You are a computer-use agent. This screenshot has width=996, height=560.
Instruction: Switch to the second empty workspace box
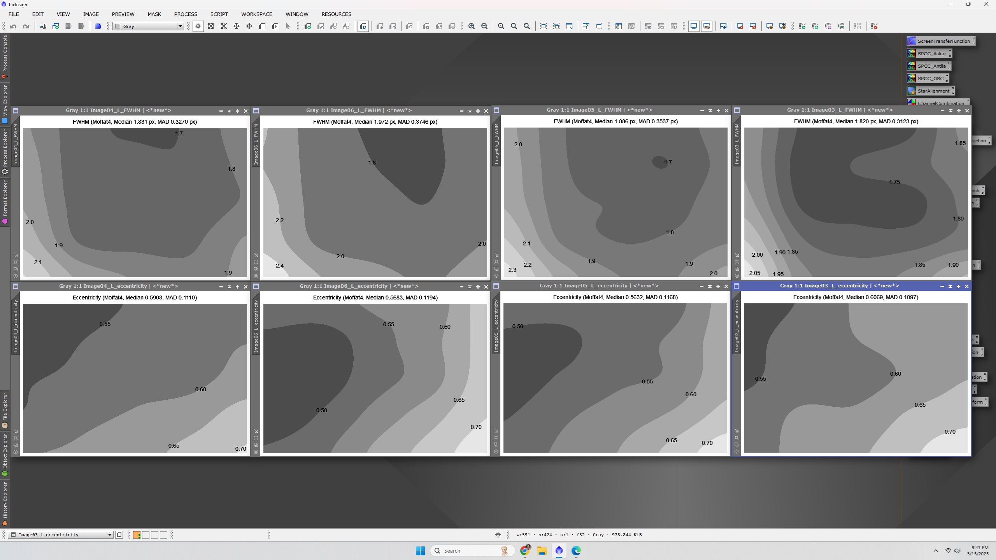pos(154,535)
